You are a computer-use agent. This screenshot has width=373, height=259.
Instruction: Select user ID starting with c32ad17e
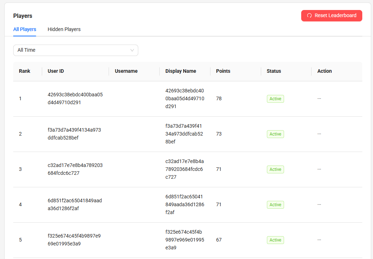tap(75, 169)
